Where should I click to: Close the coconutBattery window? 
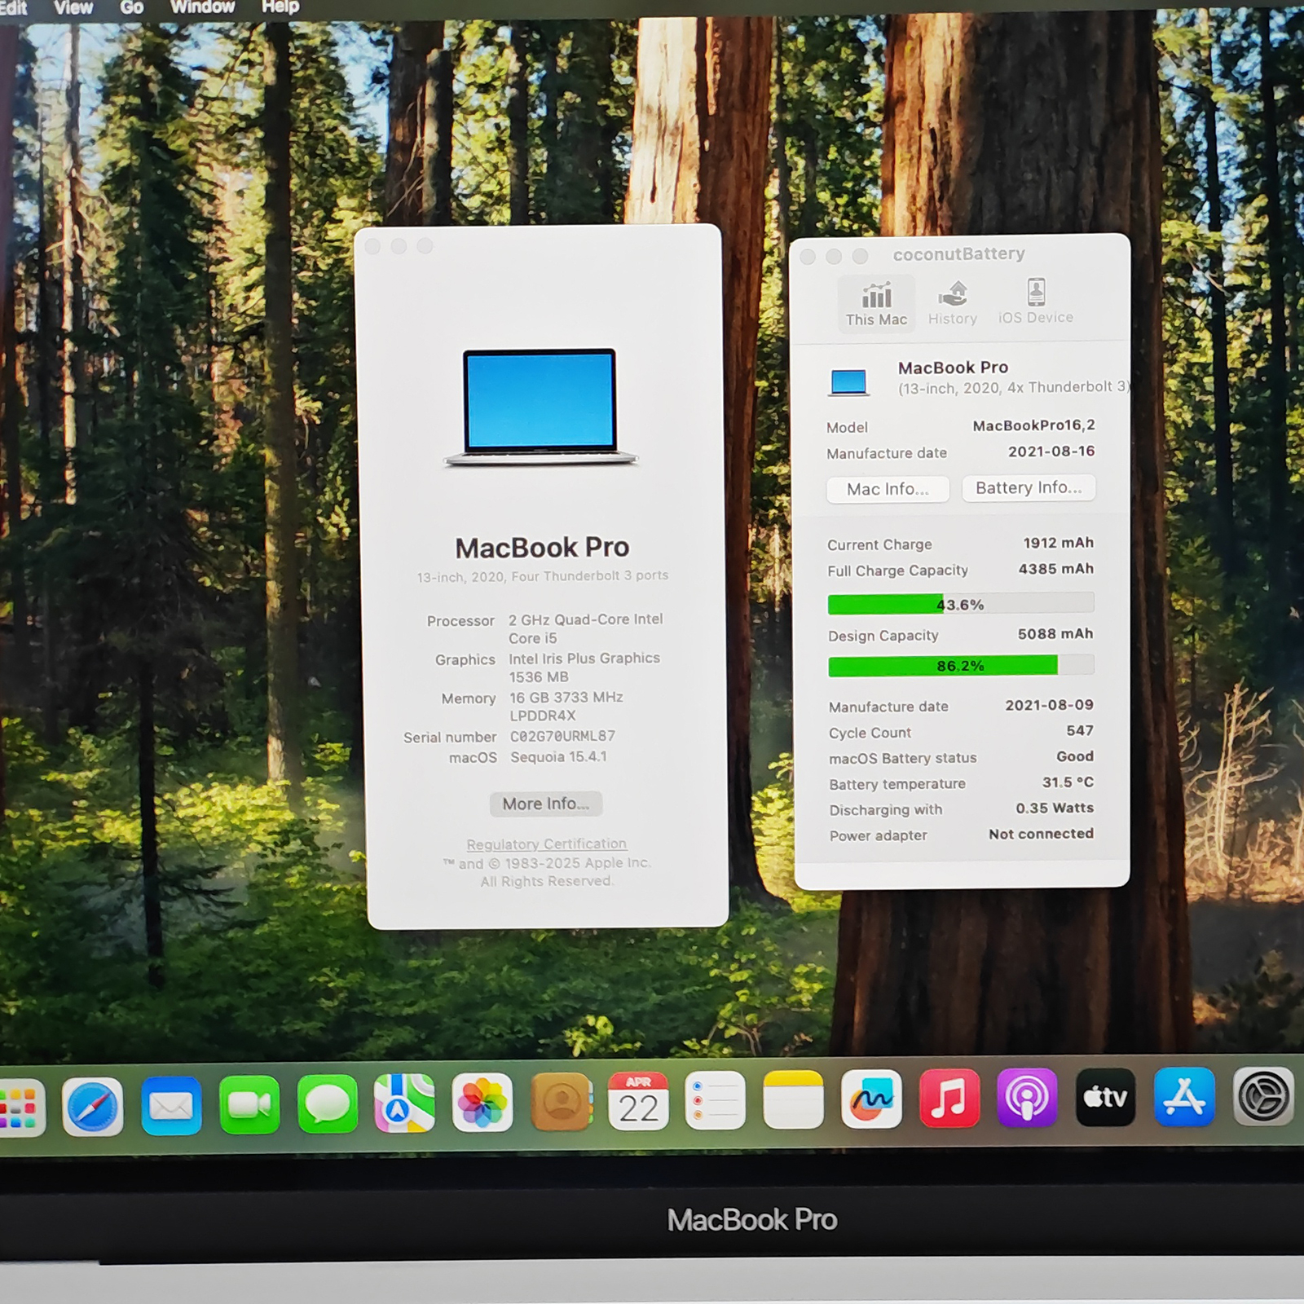808,257
